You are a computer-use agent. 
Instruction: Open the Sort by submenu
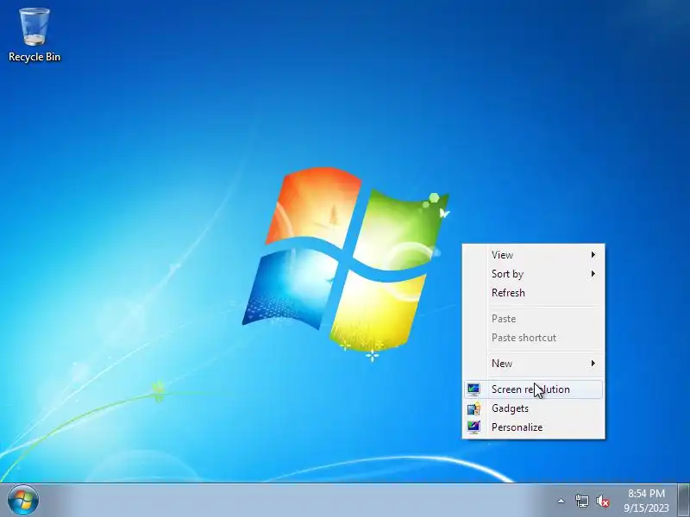[x=533, y=273]
